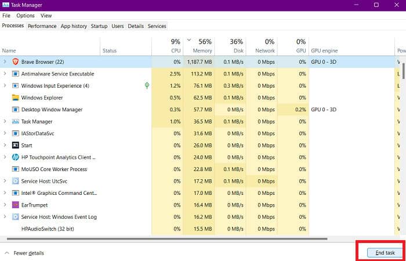Sort by the Status column header
Viewport: 406px width, 261px height.
click(126, 46)
